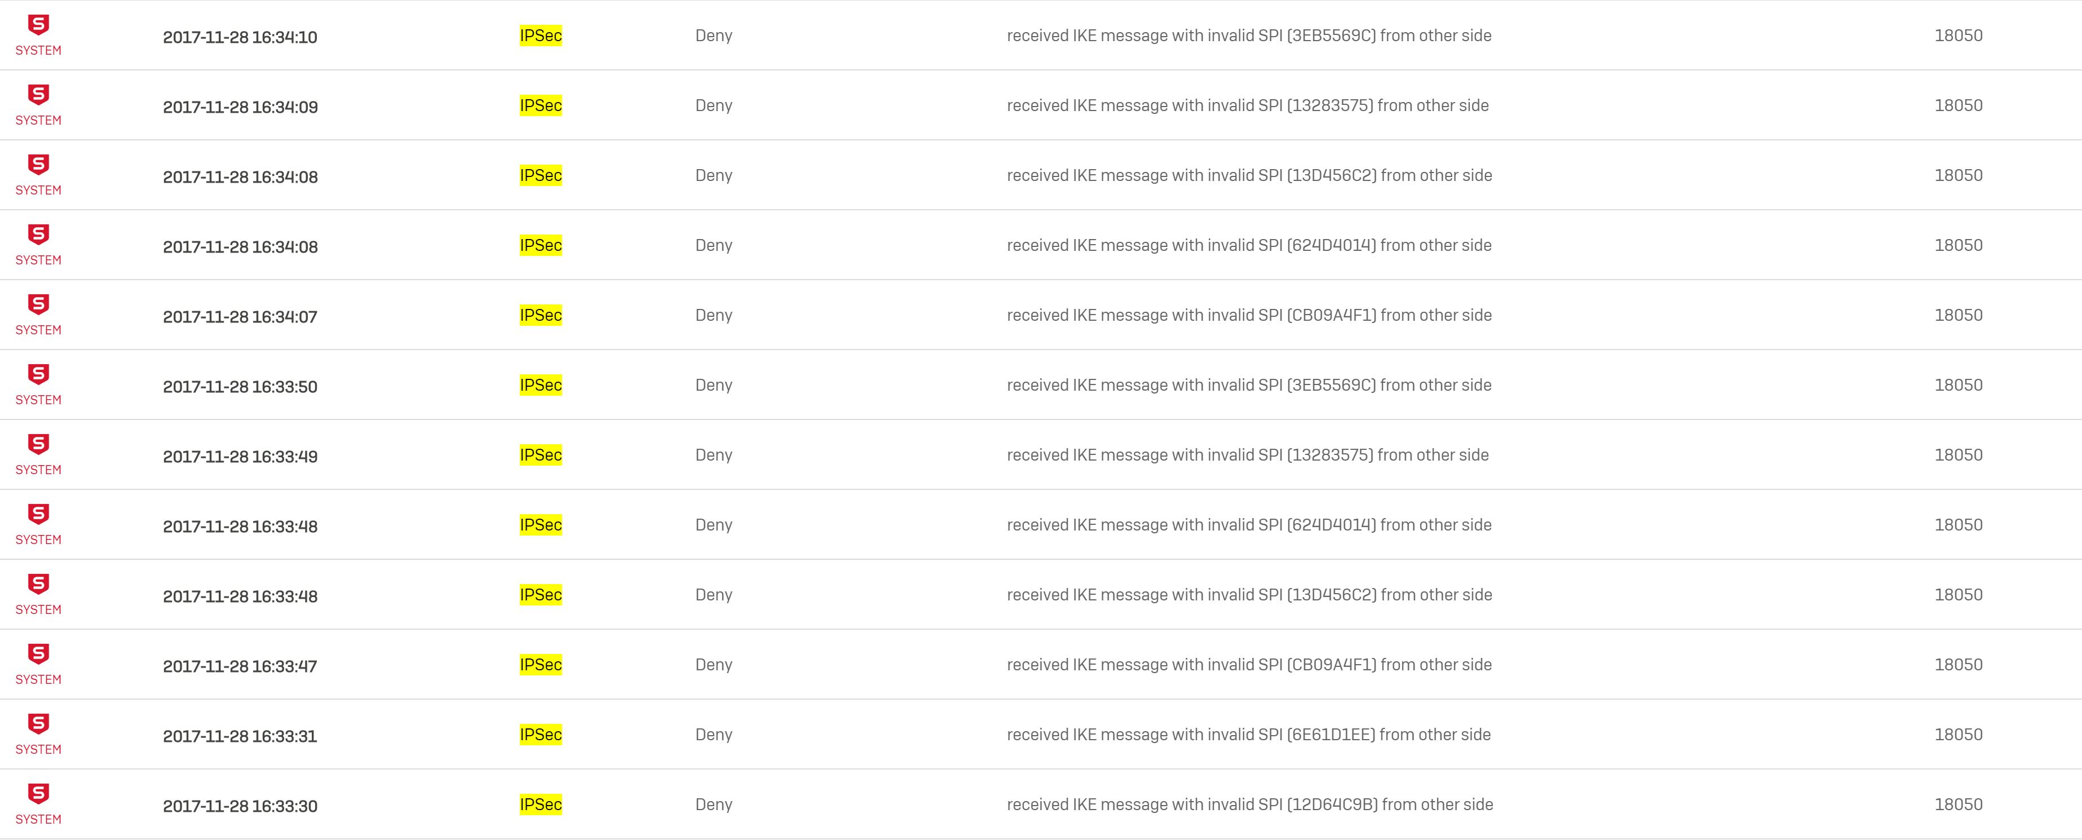
Task: Click the SYSTEM shield icon at 16:34:07
Action: tap(38, 305)
